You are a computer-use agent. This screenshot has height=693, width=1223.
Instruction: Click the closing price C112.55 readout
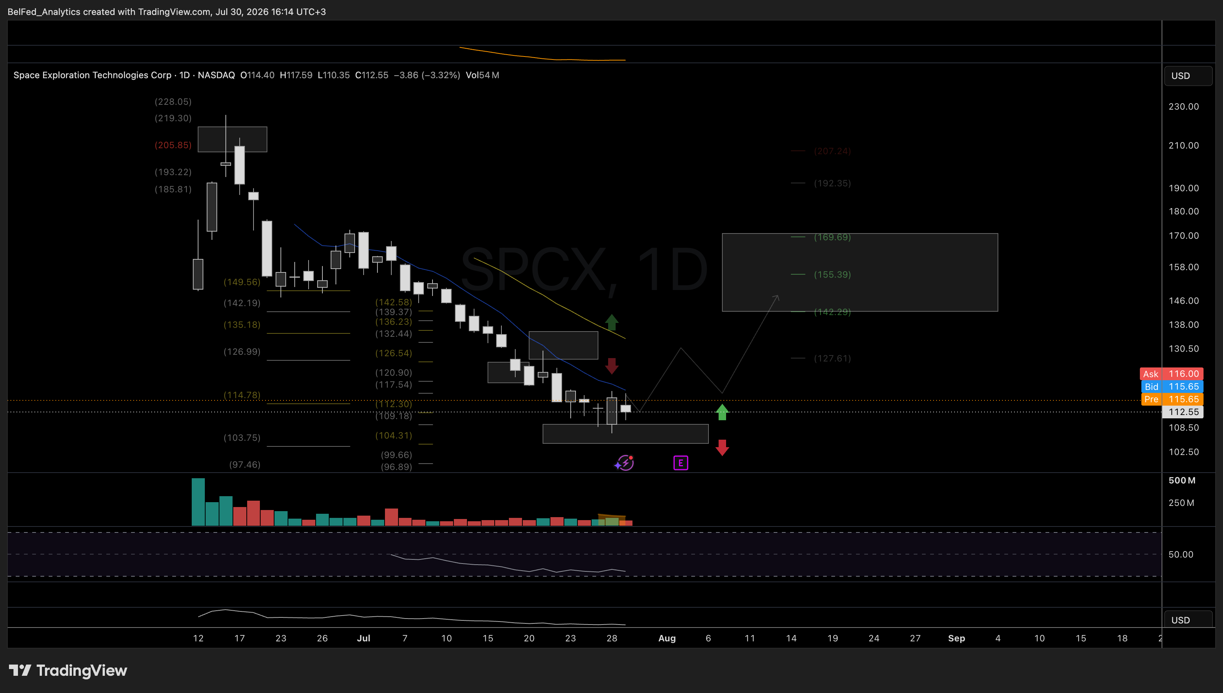tap(371, 75)
